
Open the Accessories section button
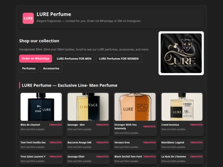(51, 68)
